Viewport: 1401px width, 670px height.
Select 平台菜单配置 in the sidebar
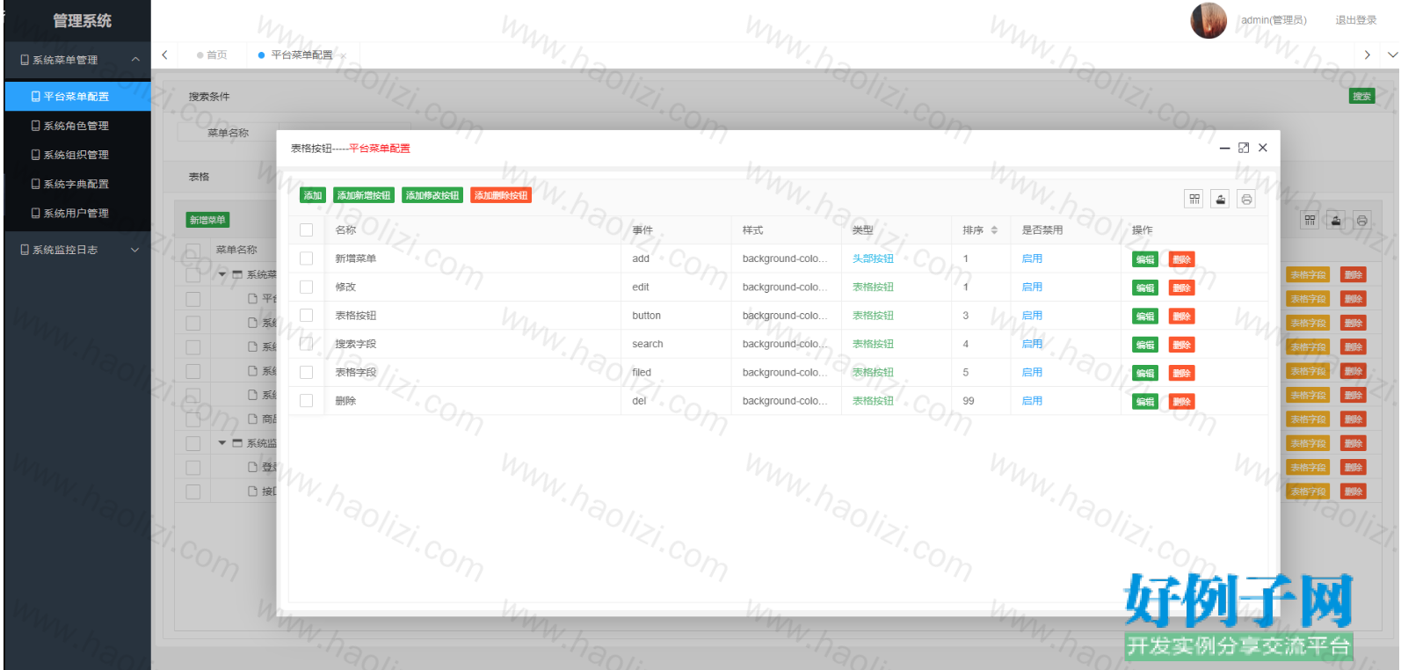pyautogui.click(x=77, y=97)
